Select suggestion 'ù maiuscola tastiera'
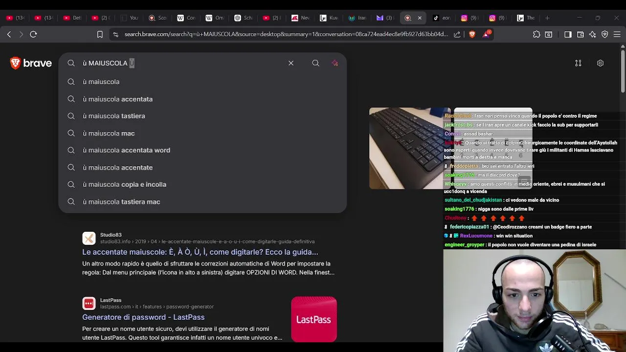Viewport: 626px width, 352px height. point(202,116)
